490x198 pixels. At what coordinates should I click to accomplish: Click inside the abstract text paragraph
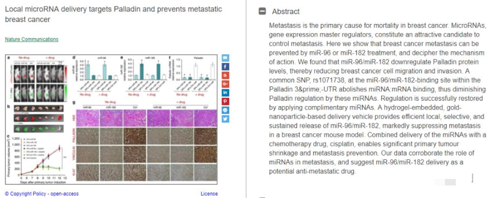coord(378,98)
